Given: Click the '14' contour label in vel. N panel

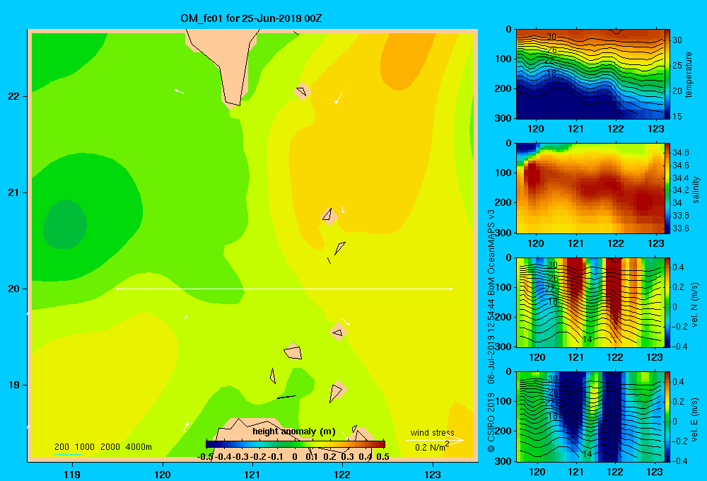Looking at the screenshot, I should pos(587,340).
